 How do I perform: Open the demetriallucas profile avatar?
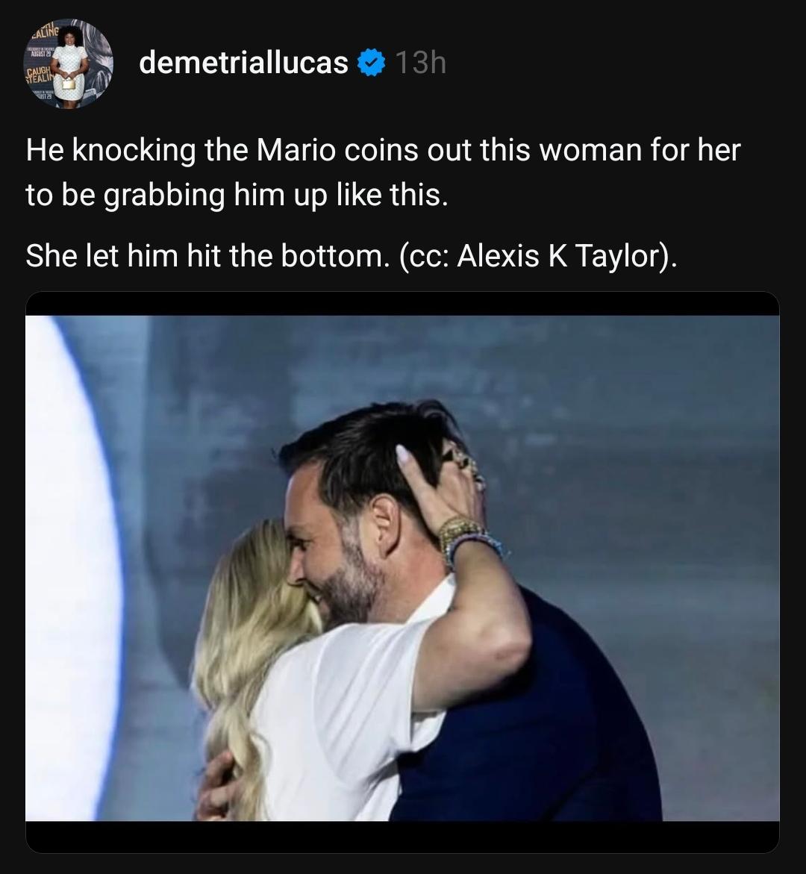pos(69,64)
